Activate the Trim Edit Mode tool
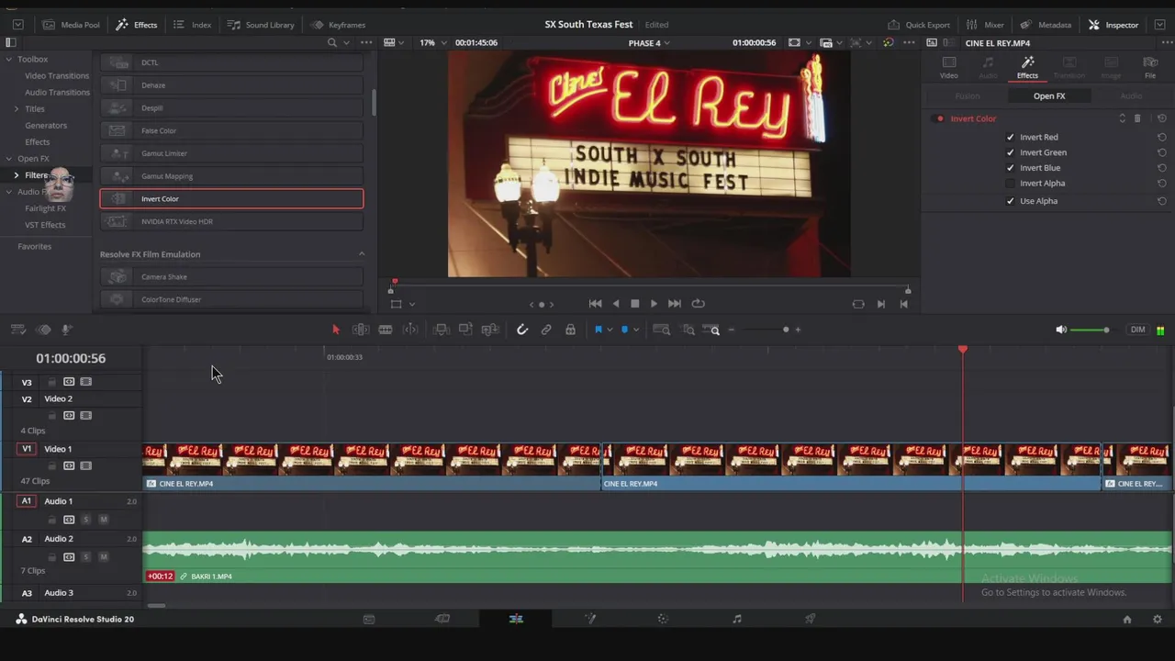 point(361,330)
